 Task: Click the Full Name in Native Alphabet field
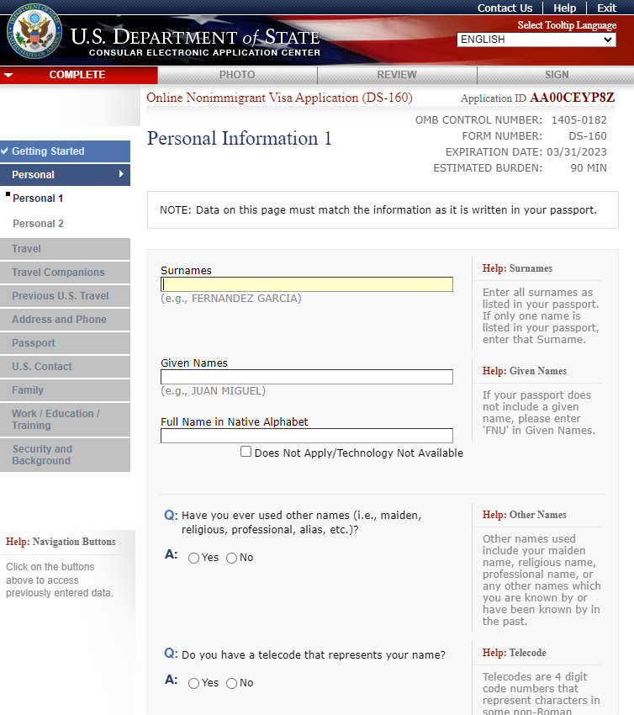point(307,436)
